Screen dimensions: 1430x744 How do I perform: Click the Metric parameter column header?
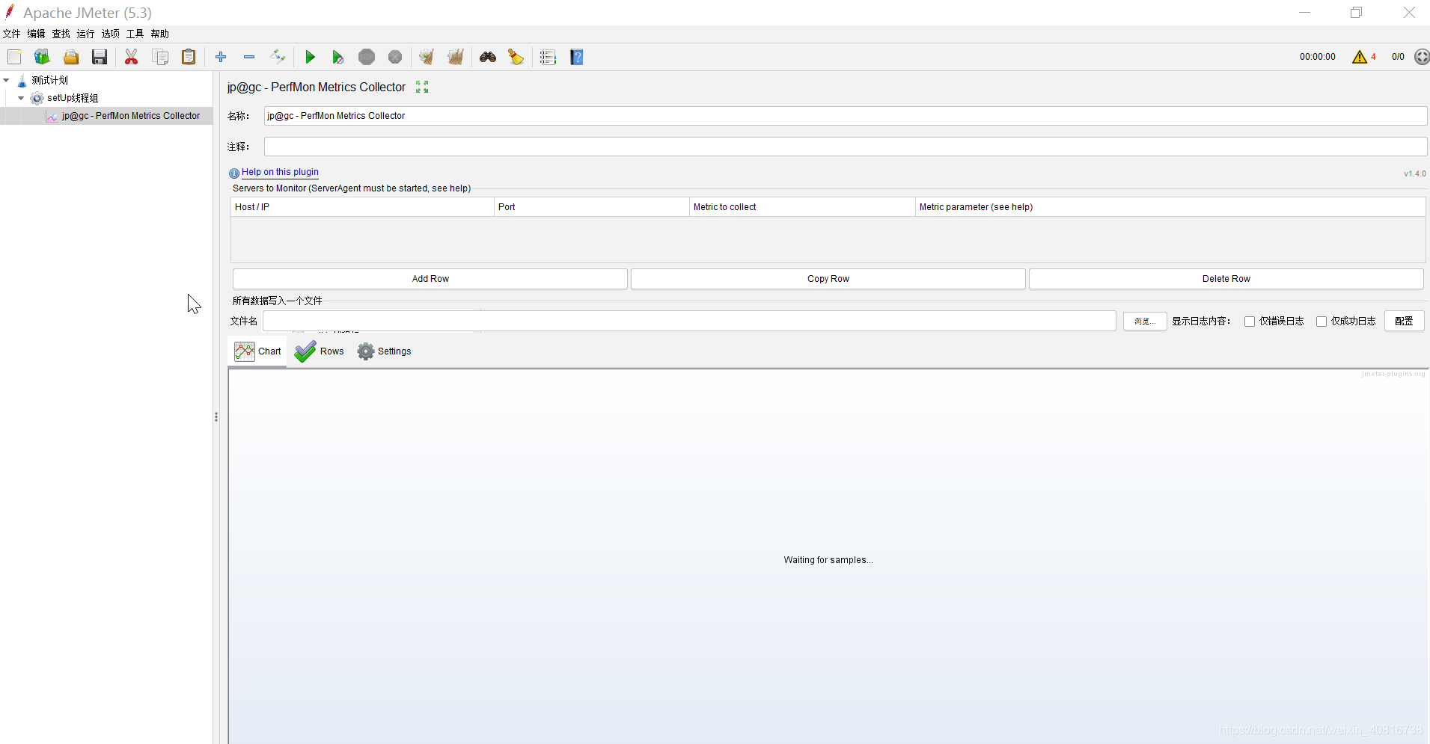[1170, 207]
